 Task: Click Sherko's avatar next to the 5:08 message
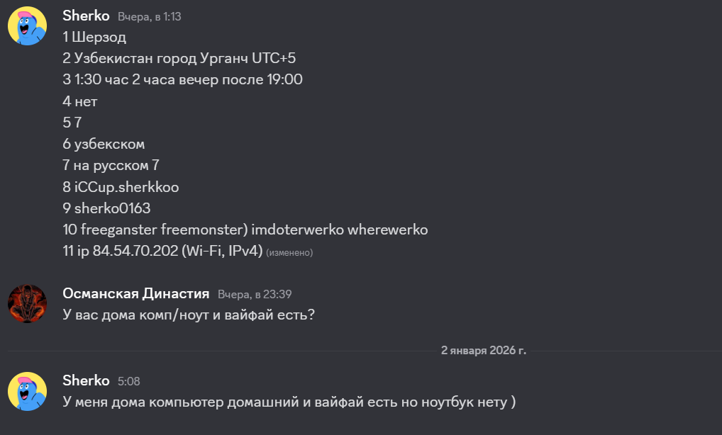pyautogui.click(x=27, y=391)
